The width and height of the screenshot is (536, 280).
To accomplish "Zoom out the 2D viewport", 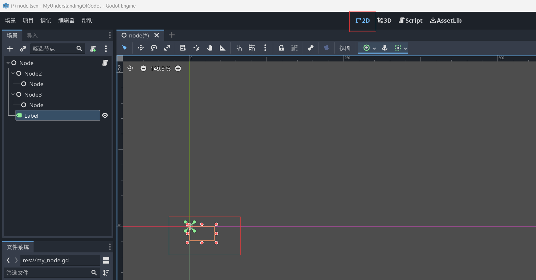I will point(143,68).
